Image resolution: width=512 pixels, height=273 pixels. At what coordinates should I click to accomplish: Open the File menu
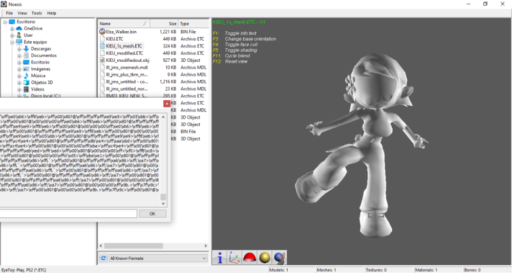pos(9,13)
